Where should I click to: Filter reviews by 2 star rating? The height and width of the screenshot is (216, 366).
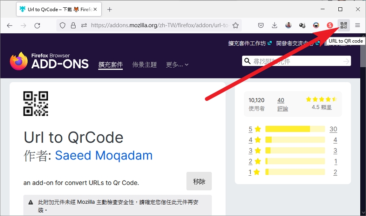(255, 161)
